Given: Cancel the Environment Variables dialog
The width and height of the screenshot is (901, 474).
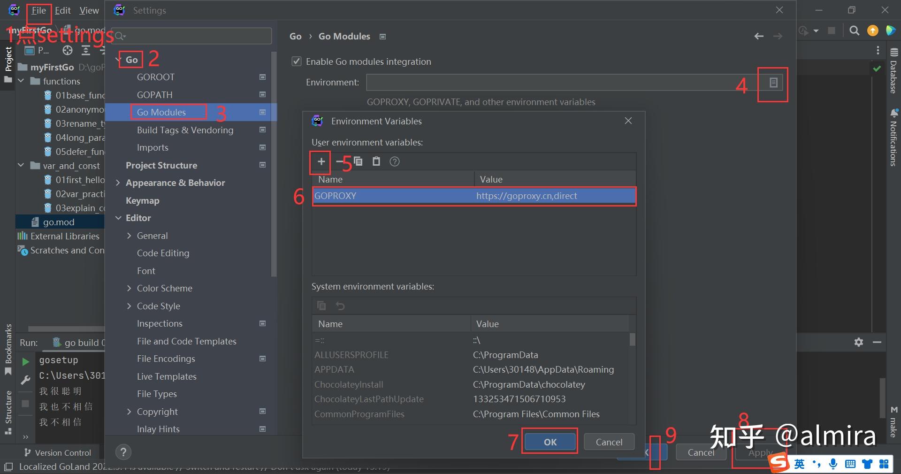Looking at the screenshot, I should (609, 442).
